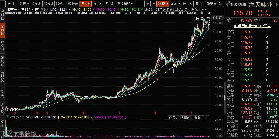Click 加指标 to add an indicator

[186, 117]
